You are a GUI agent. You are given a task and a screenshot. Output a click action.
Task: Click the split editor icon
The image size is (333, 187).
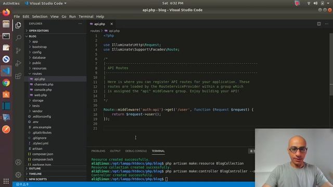tap(319, 24)
